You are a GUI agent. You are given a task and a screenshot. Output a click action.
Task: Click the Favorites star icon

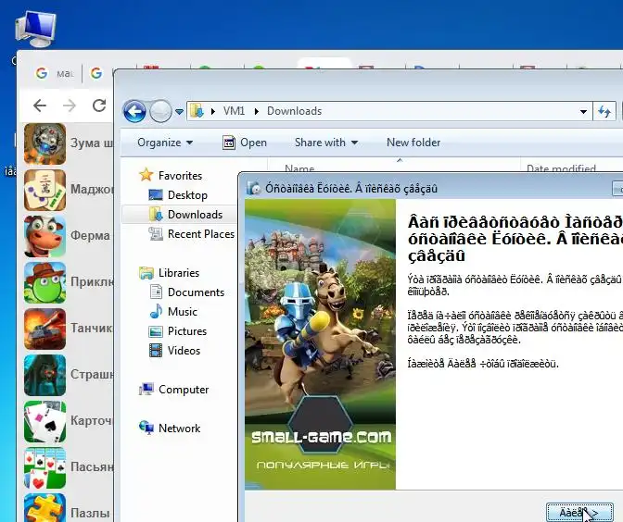[146, 175]
